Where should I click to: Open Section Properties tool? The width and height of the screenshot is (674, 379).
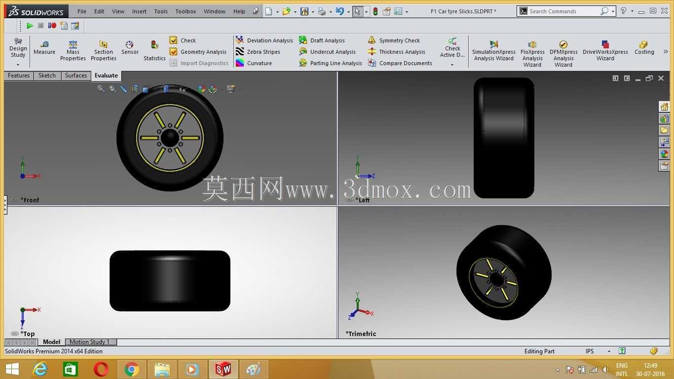pyautogui.click(x=104, y=51)
